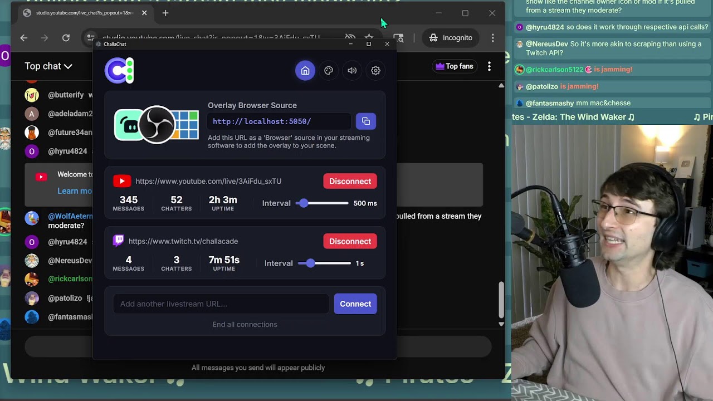The width and height of the screenshot is (713, 401).
Task: Click the Twitch icon beside challacade URL
Action: tap(119, 241)
